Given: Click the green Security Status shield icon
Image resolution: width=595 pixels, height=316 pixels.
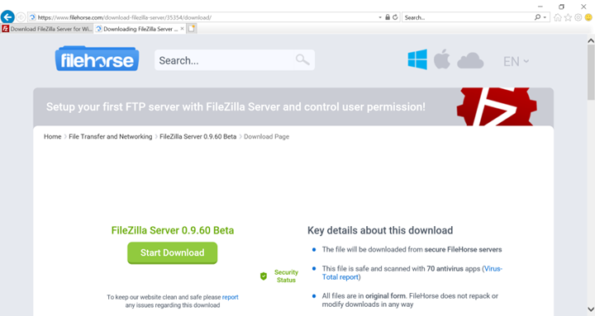Looking at the screenshot, I should (264, 276).
